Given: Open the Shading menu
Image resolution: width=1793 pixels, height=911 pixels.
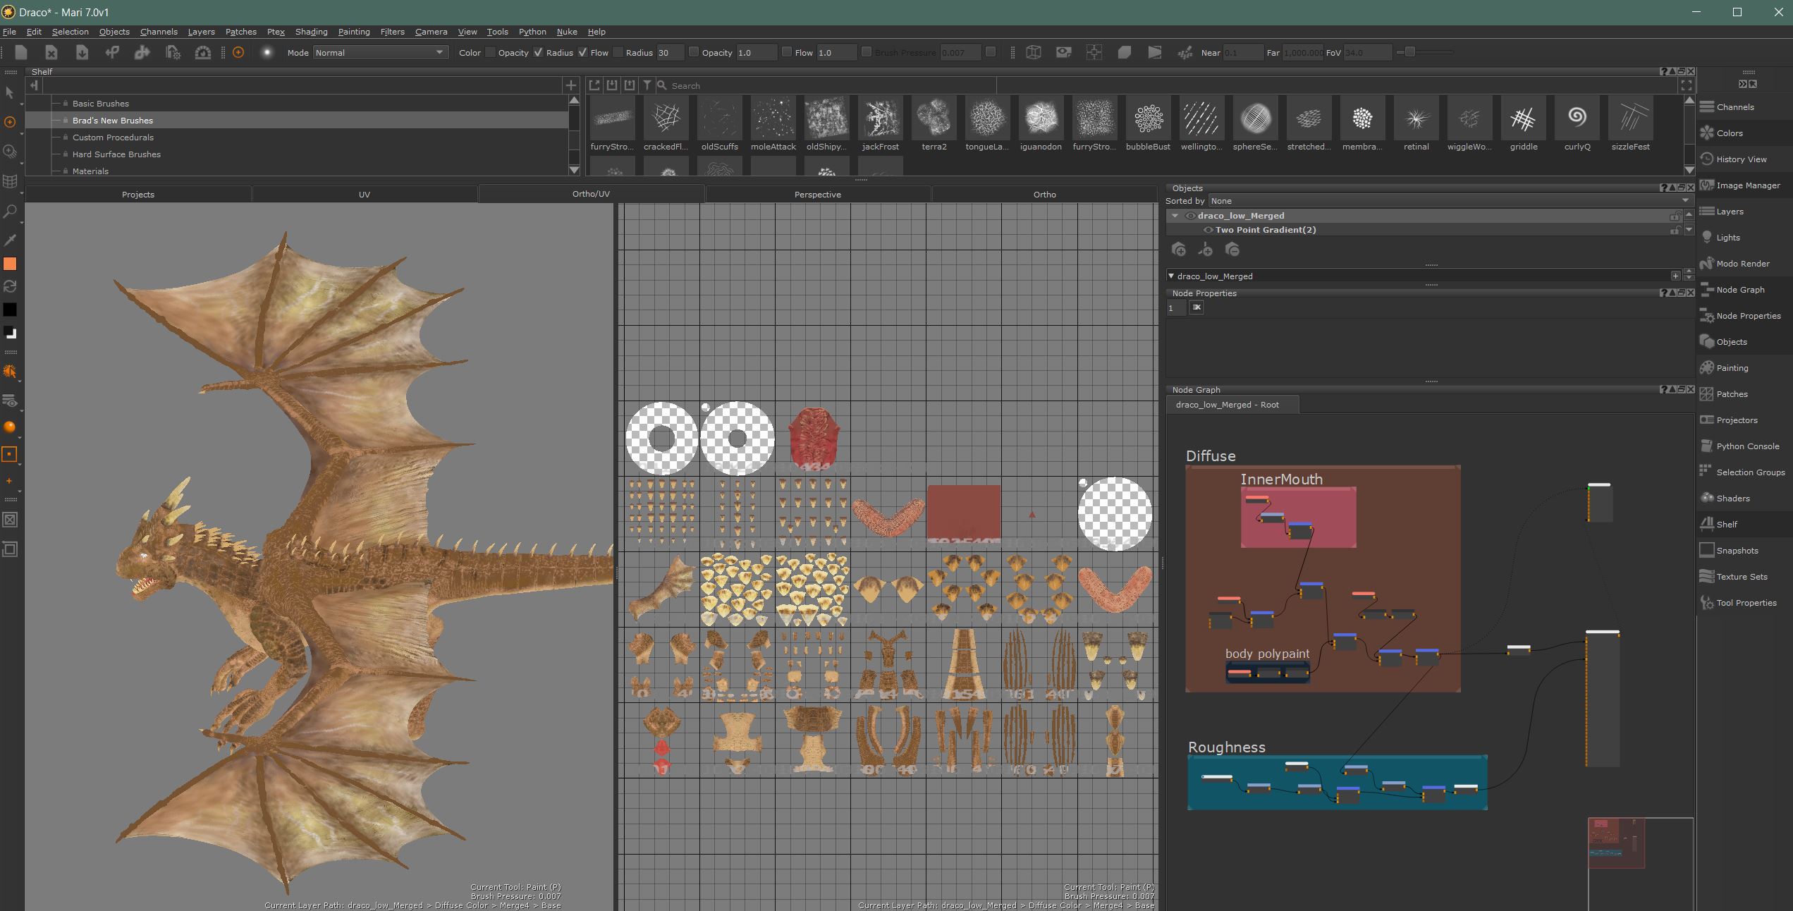Looking at the screenshot, I should [311, 32].
